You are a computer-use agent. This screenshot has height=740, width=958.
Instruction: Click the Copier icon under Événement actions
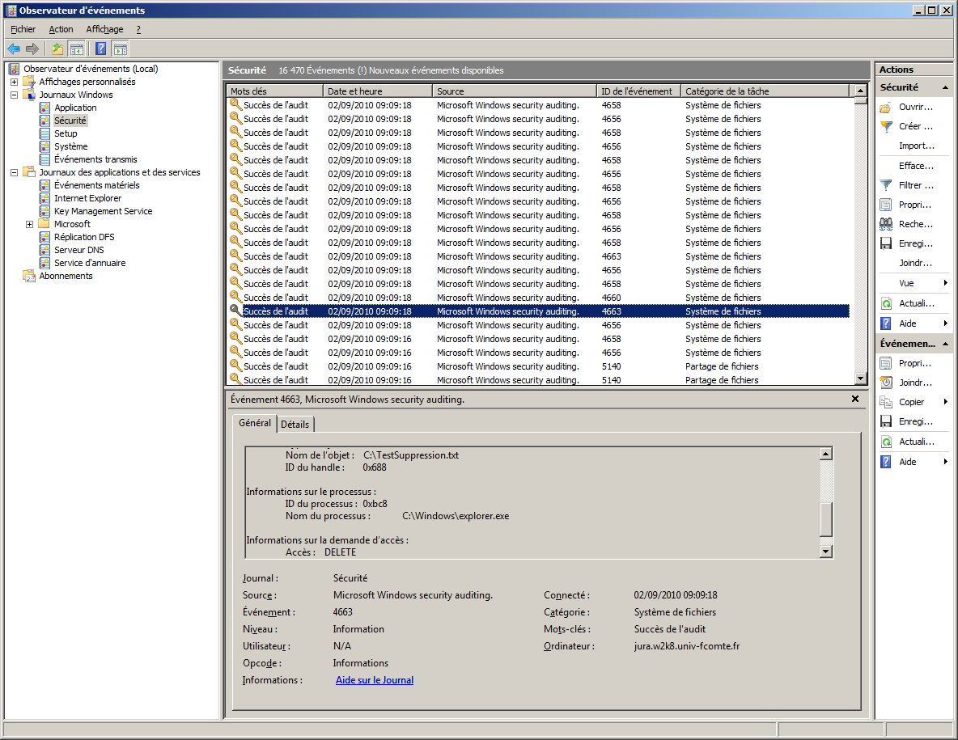[x=886, y=402]
